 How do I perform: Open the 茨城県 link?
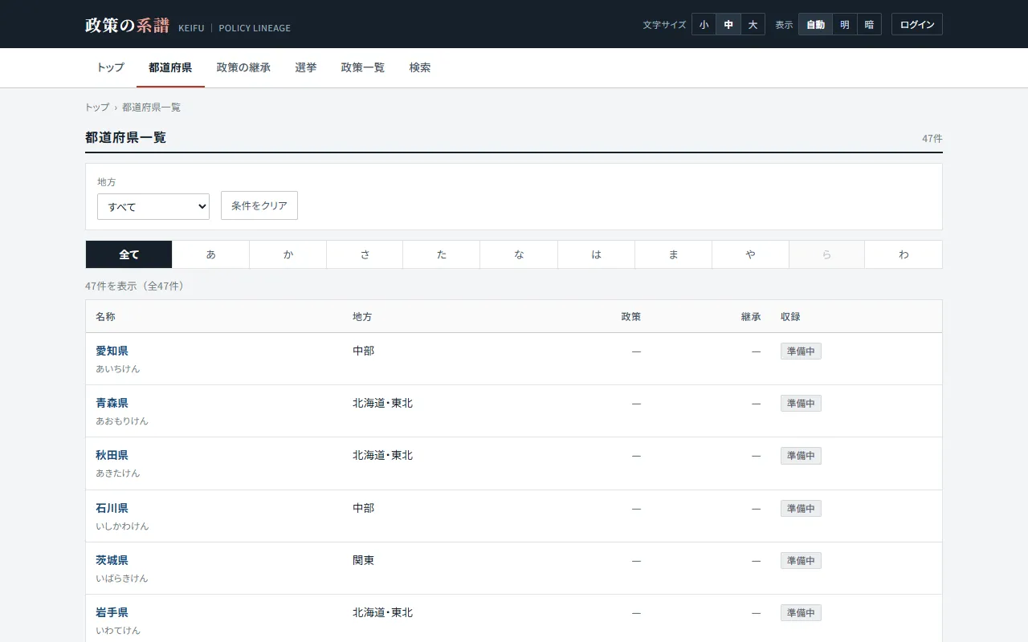tap(112, 560)
